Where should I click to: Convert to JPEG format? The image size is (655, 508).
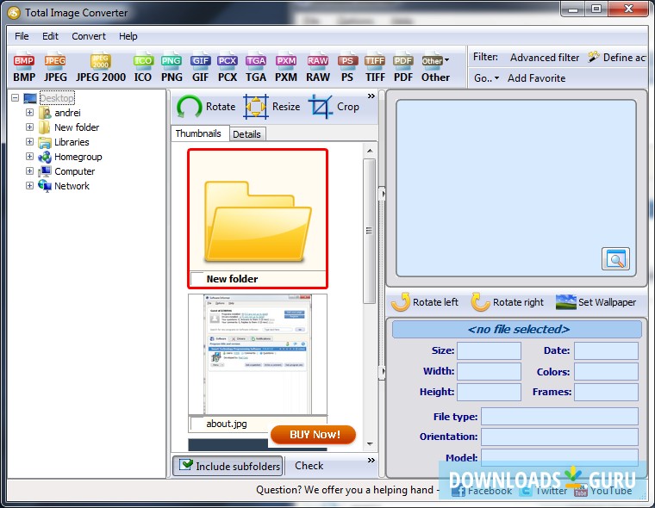(55, 68)
